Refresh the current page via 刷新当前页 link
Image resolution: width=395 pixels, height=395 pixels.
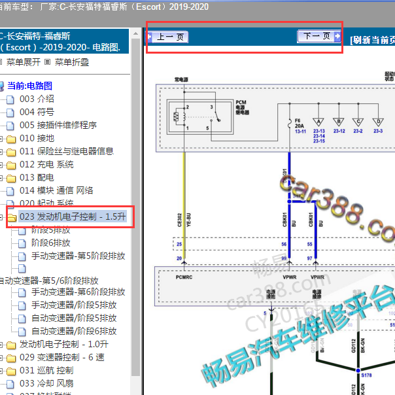pyautogui.click(x=372, y=40)
